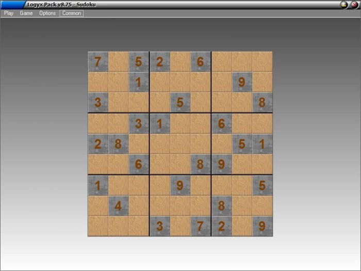This screenshot has width=361, height=271.
Task: Select the empty cell directly right of the 4
Action: coord(139,205)
